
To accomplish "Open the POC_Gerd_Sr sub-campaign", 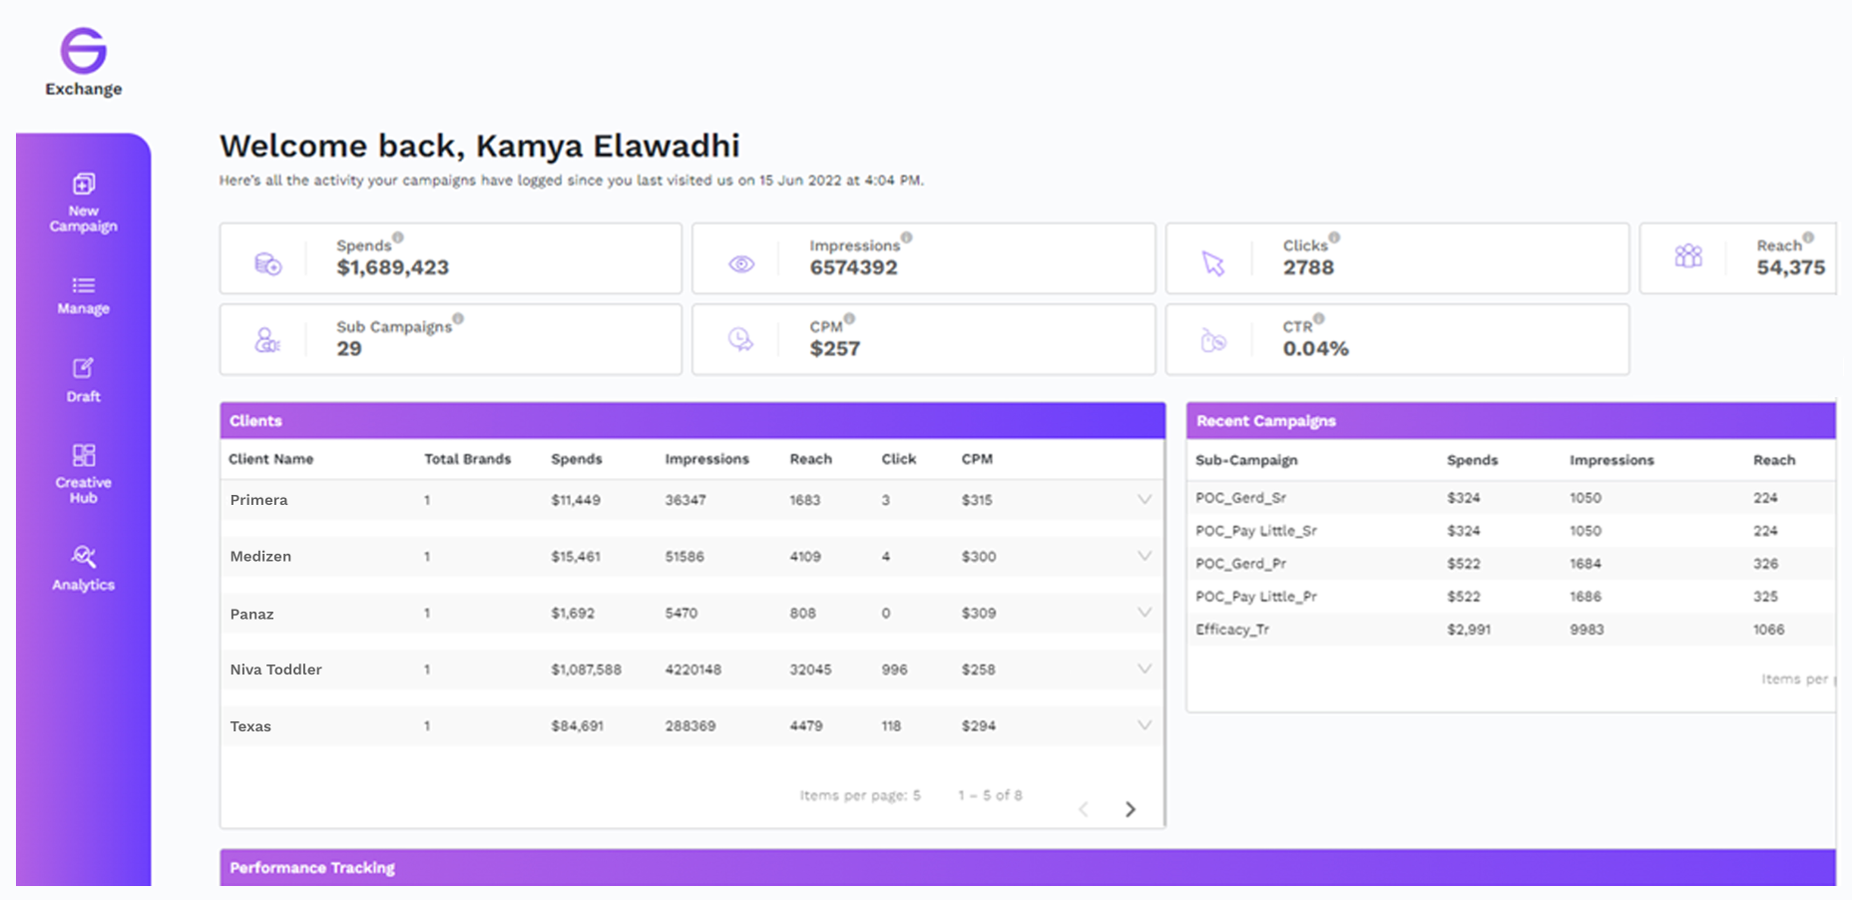I will click(x=1241, y=497).
